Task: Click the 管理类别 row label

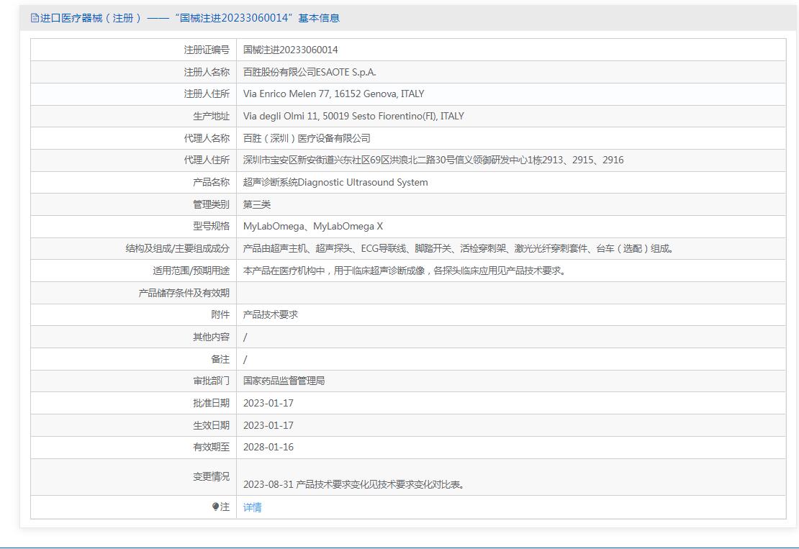Action: 212,204
